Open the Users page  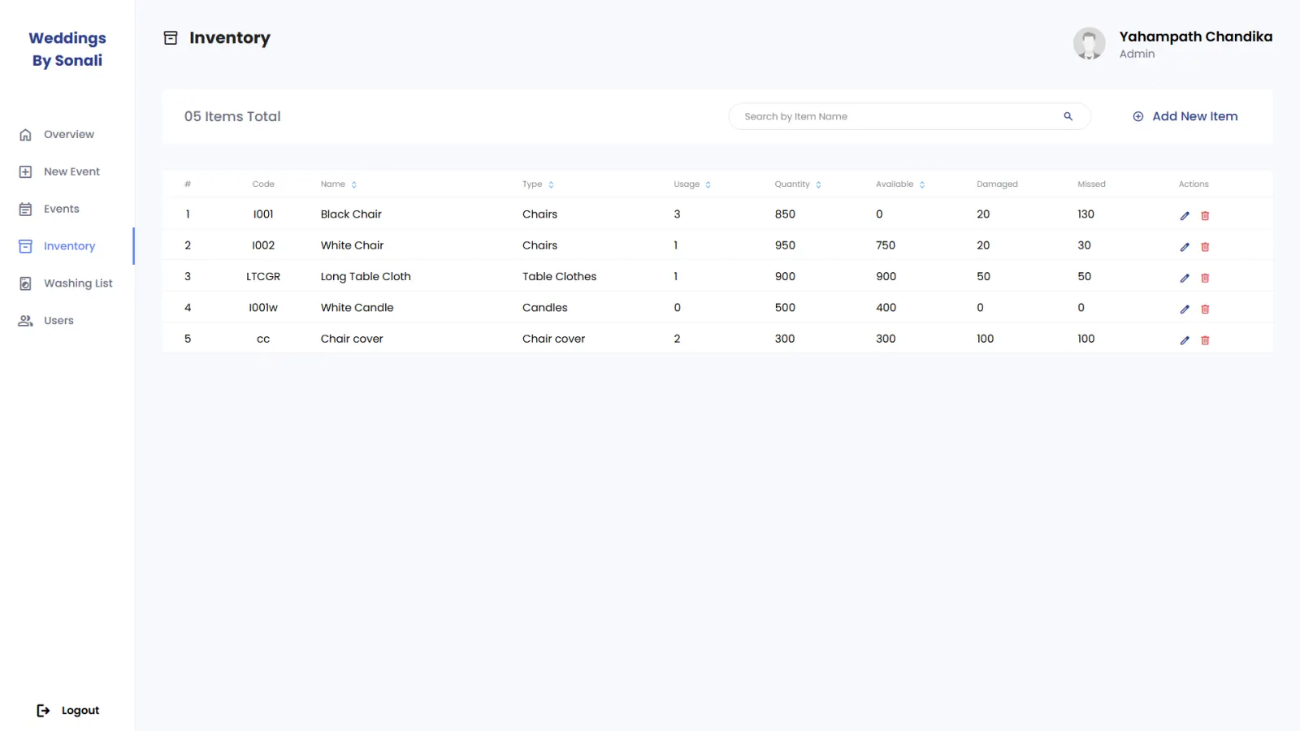(x=58, y=321)
